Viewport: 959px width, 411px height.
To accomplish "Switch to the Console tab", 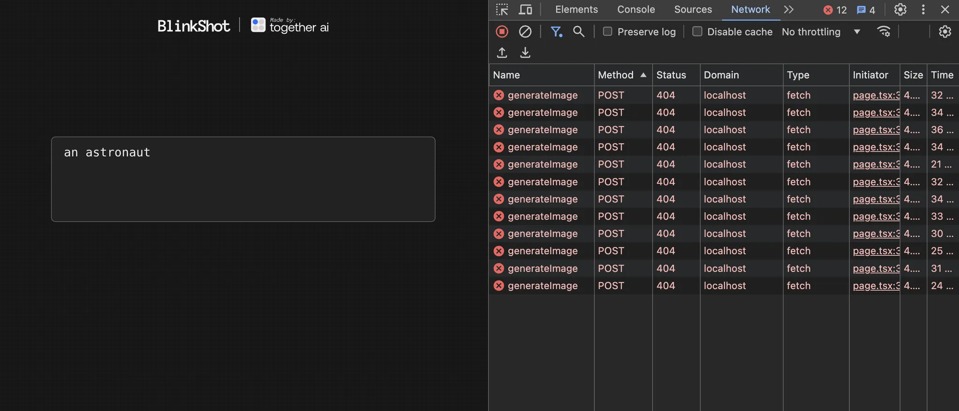I will point(636,10).
